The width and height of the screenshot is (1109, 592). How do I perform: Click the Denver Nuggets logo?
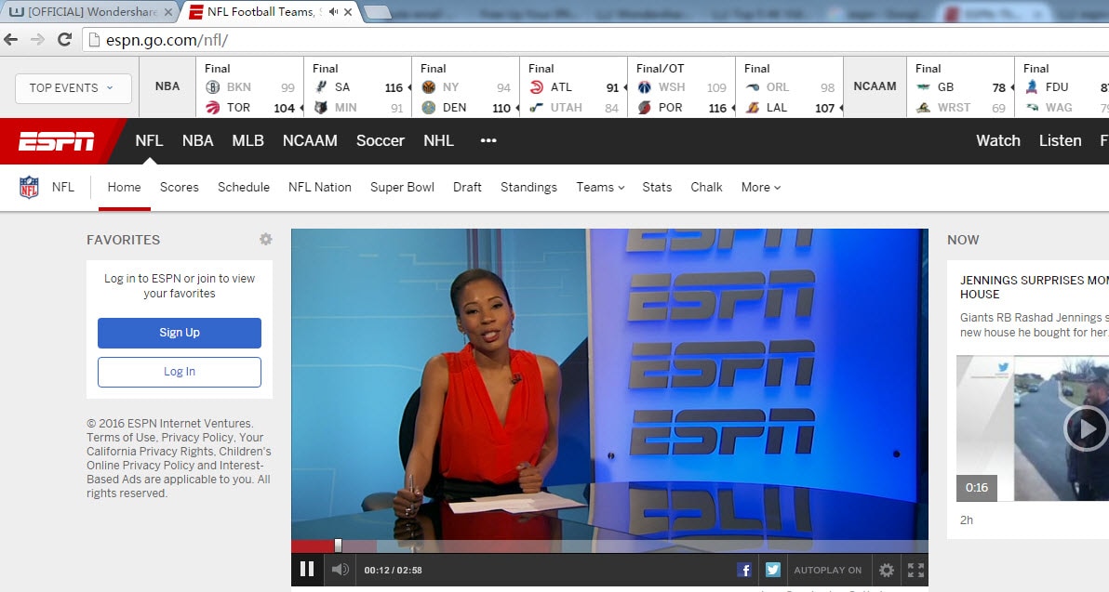click(x=429, y=108)
